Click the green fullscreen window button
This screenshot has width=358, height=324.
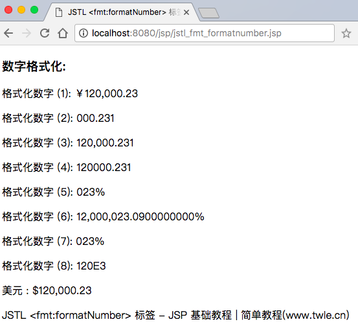coord(34,10)
